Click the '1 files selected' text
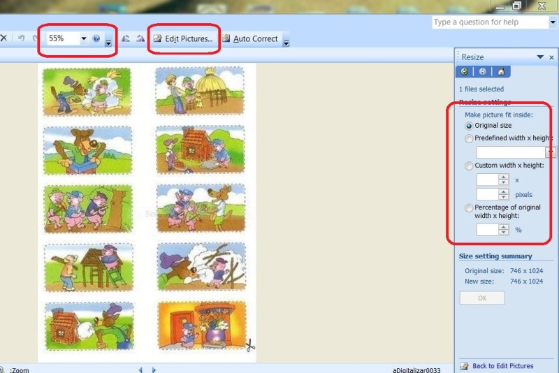The height and width of the screenshot is (373, 559). [x=481, y=89]
